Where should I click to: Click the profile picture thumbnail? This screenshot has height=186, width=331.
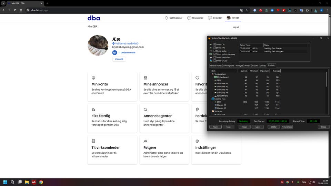coord(98,45)
